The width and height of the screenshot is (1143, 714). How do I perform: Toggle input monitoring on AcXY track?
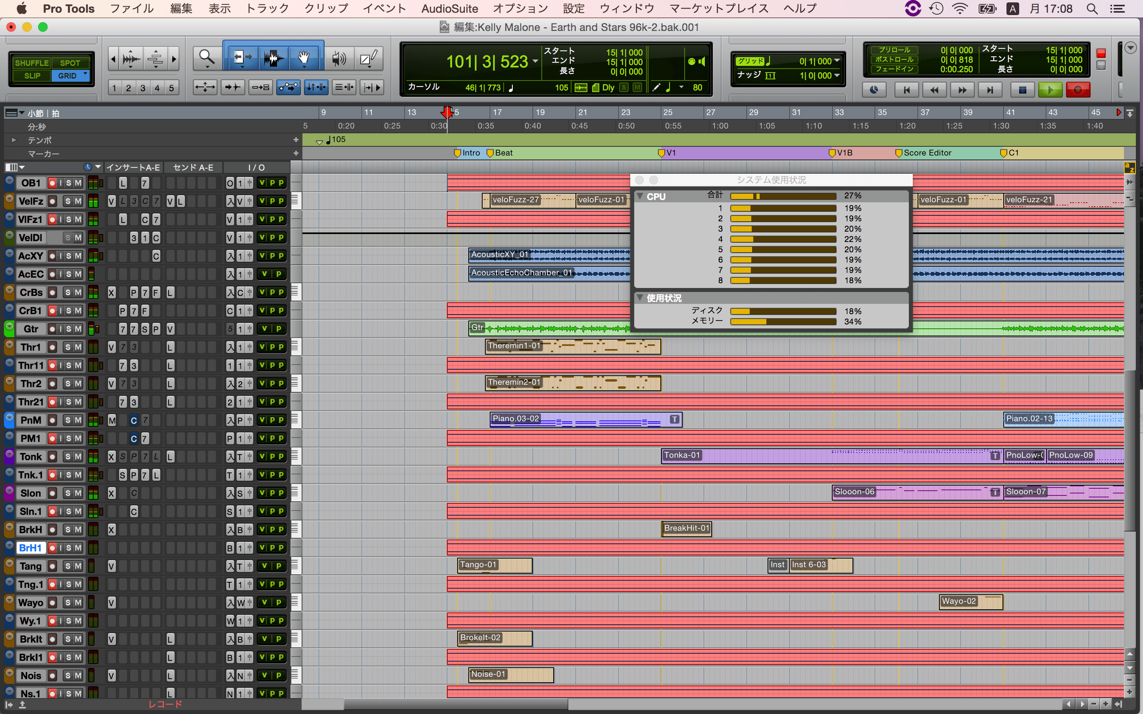pos(61,256)
